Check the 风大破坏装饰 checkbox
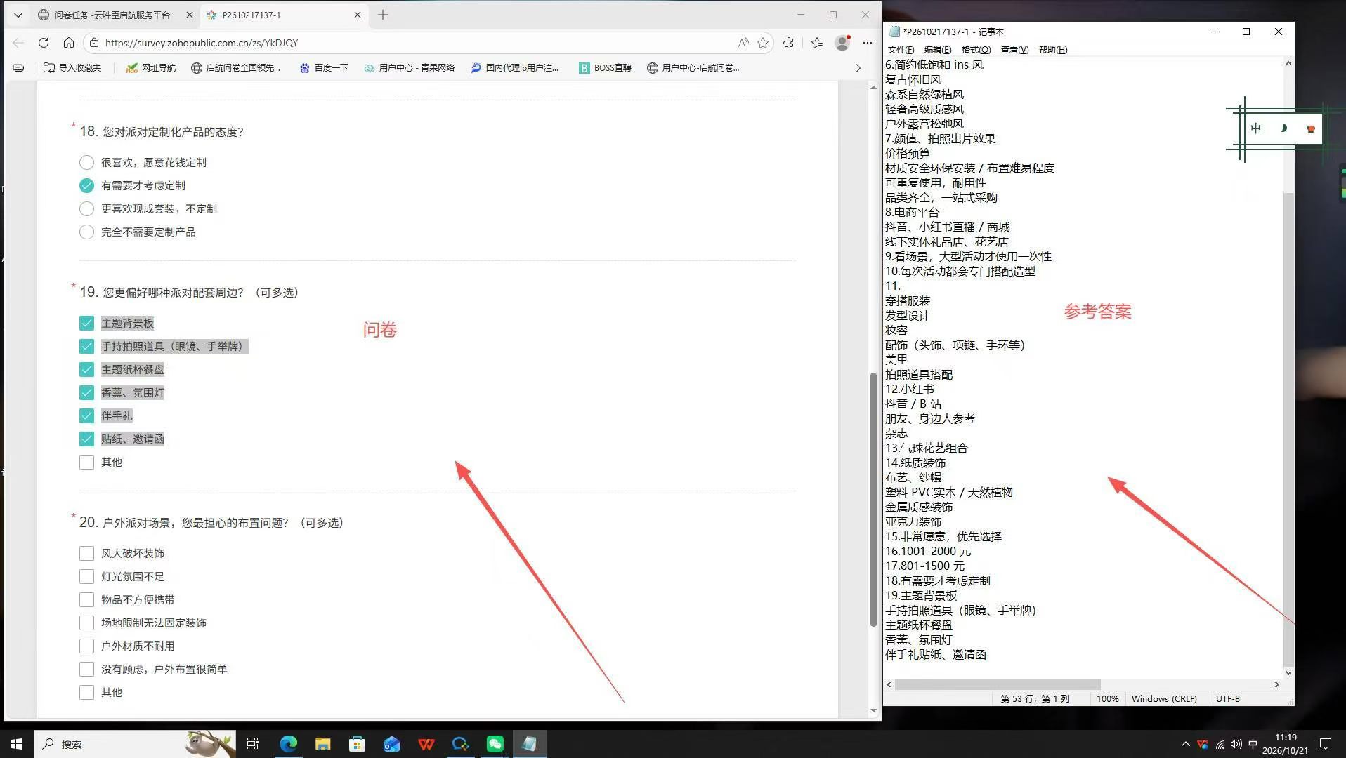Viewport: 1346px width, 758px height. tap(86, 554)
